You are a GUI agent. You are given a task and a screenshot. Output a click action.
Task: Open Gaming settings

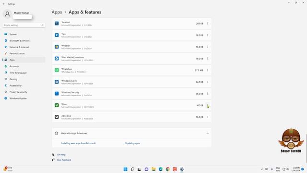[24, 79]
